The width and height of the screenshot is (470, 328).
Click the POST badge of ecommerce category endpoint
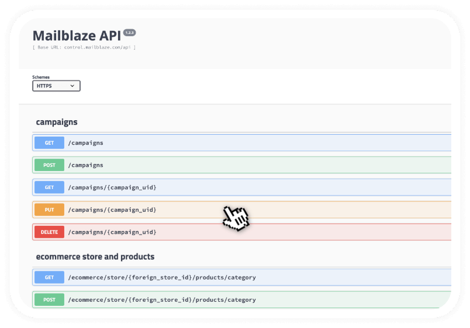(x=50, y=299)
